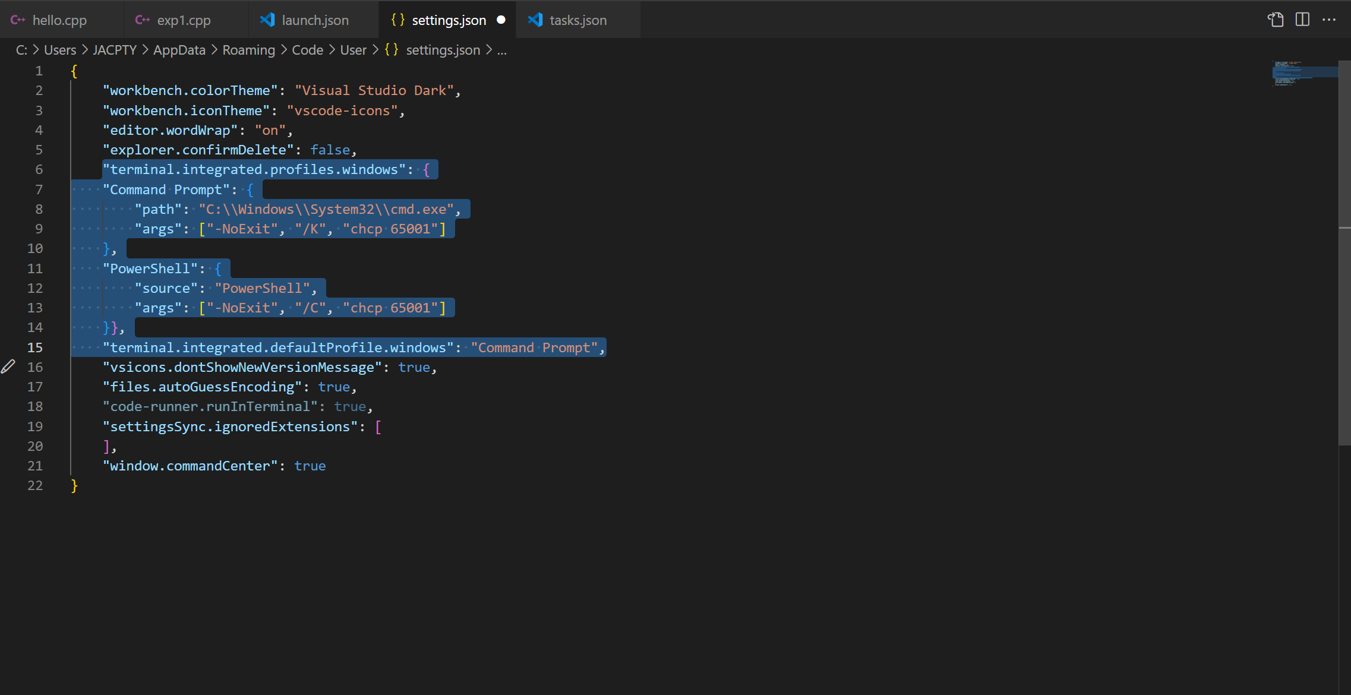Click the "PowerShell" key on line 11
This screenshot has height=695, width=1351.
point(150,268)
